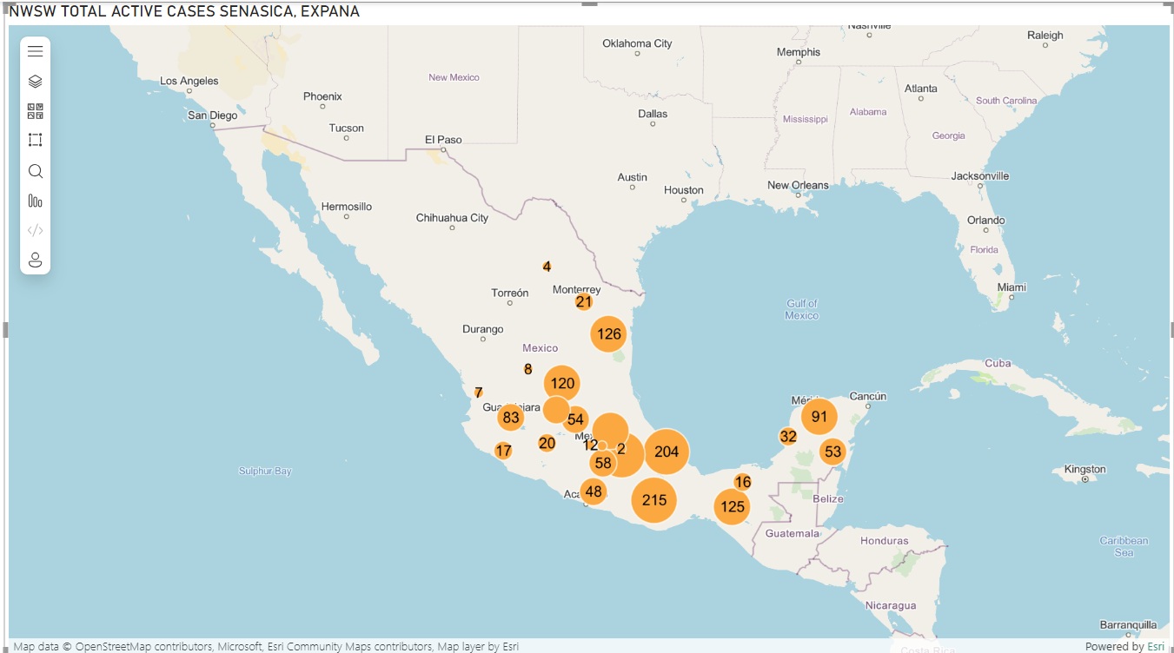The height and width of the screenshot is (653, 1174).
Task: Select the 120 cases cluster bubble
Action: [562, 383]
